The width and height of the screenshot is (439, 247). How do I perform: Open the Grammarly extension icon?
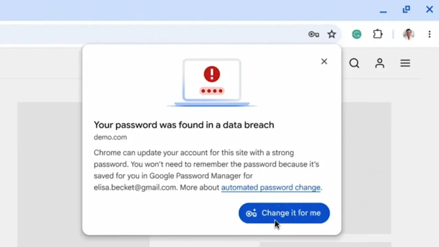point(356,34)
